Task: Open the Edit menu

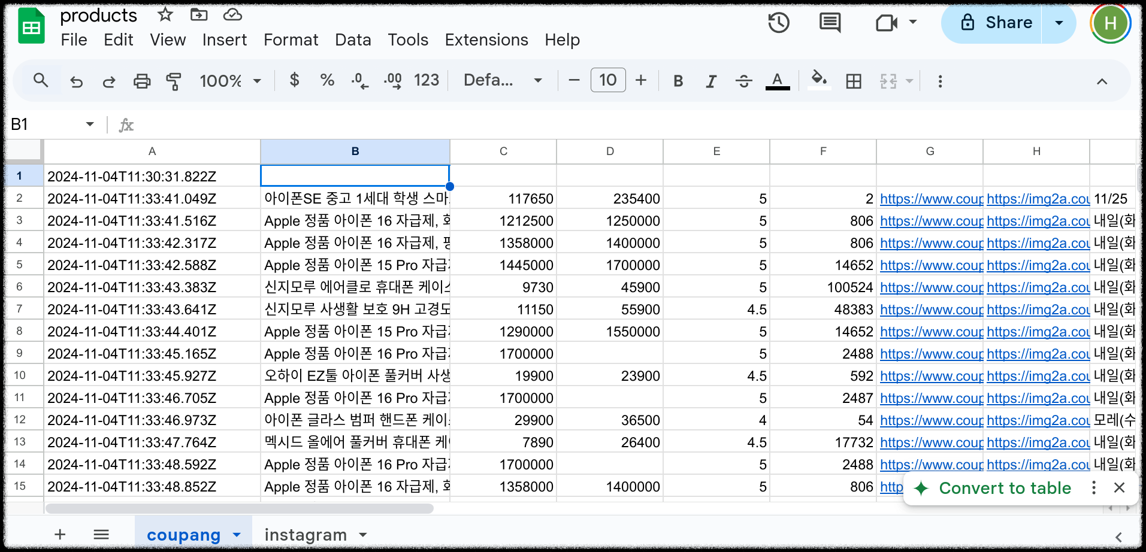Action: [x=118, y=40]
